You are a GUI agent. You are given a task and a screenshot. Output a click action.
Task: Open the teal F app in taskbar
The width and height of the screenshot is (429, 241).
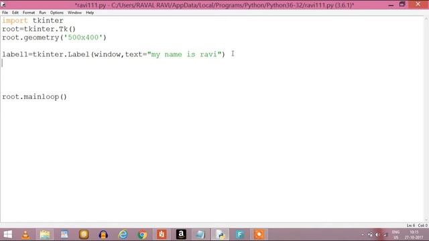239,234
